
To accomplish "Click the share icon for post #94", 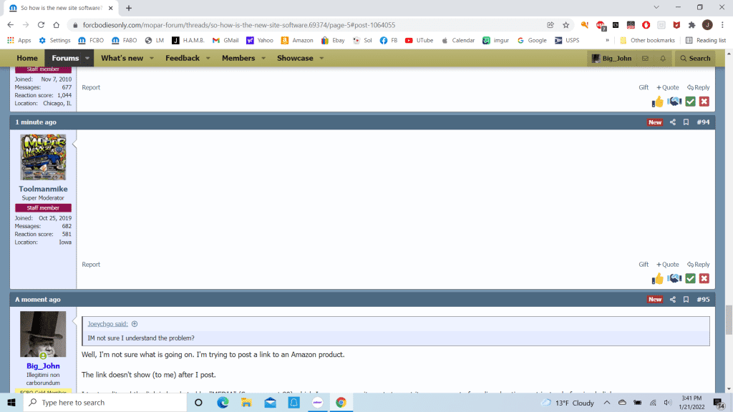I will pos(673,122).
